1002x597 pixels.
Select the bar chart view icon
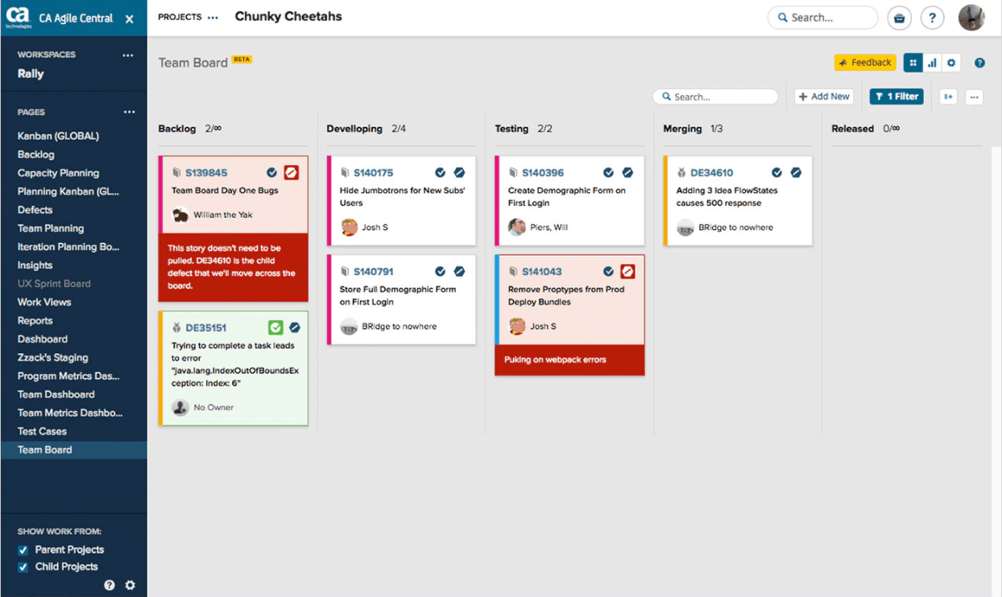(x=932, y=62)
